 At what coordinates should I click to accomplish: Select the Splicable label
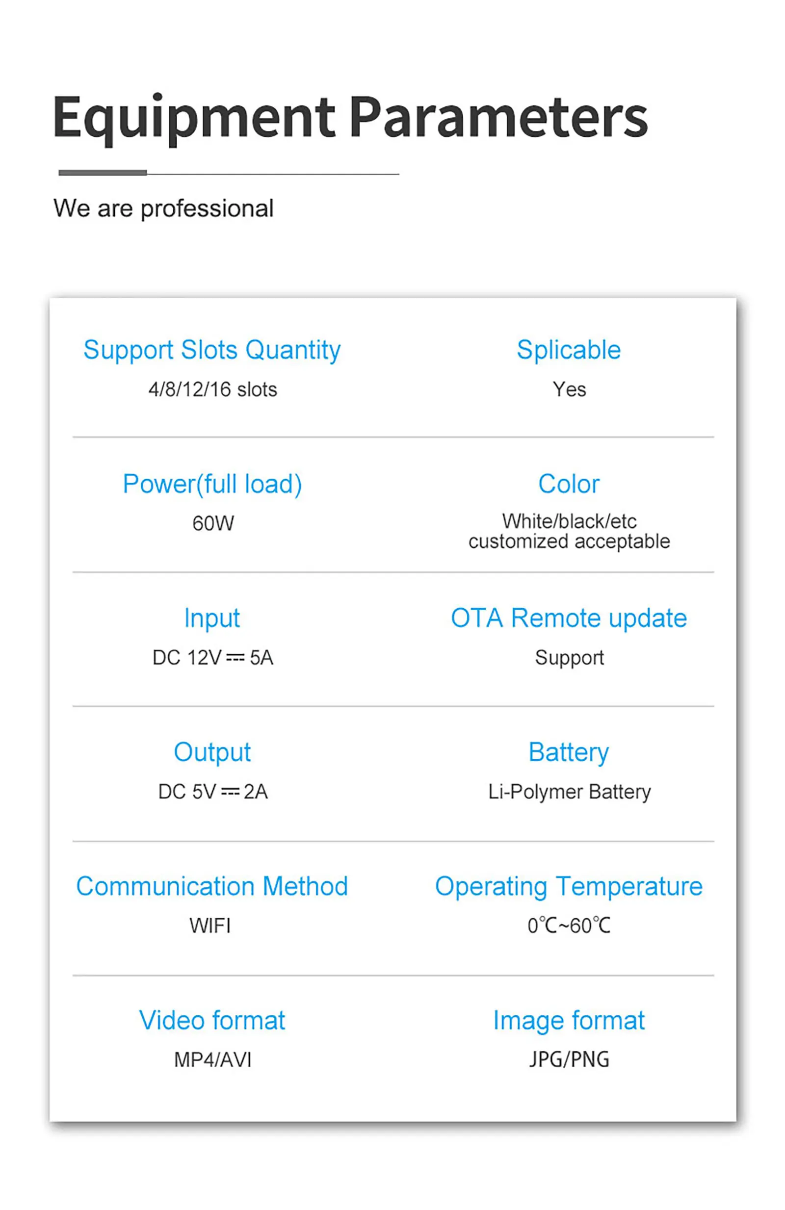(x=569, y=350)
